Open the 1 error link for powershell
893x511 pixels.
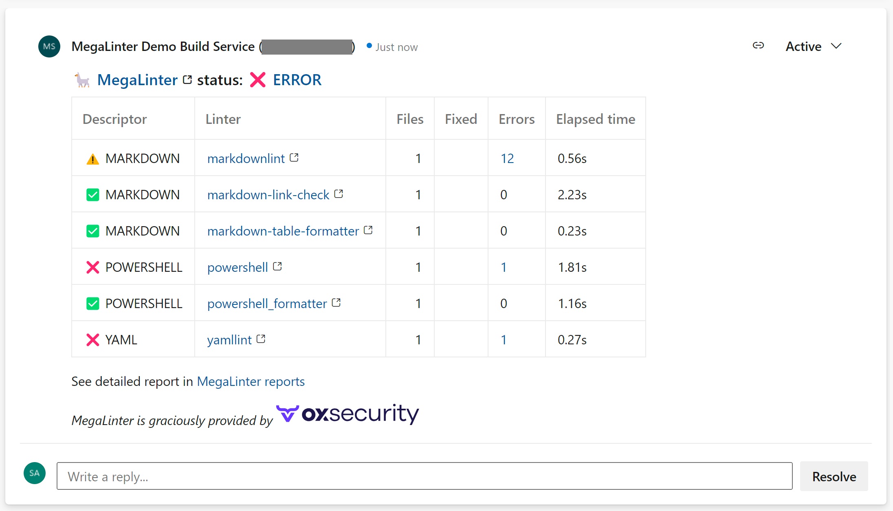click(x=504, y=267)
